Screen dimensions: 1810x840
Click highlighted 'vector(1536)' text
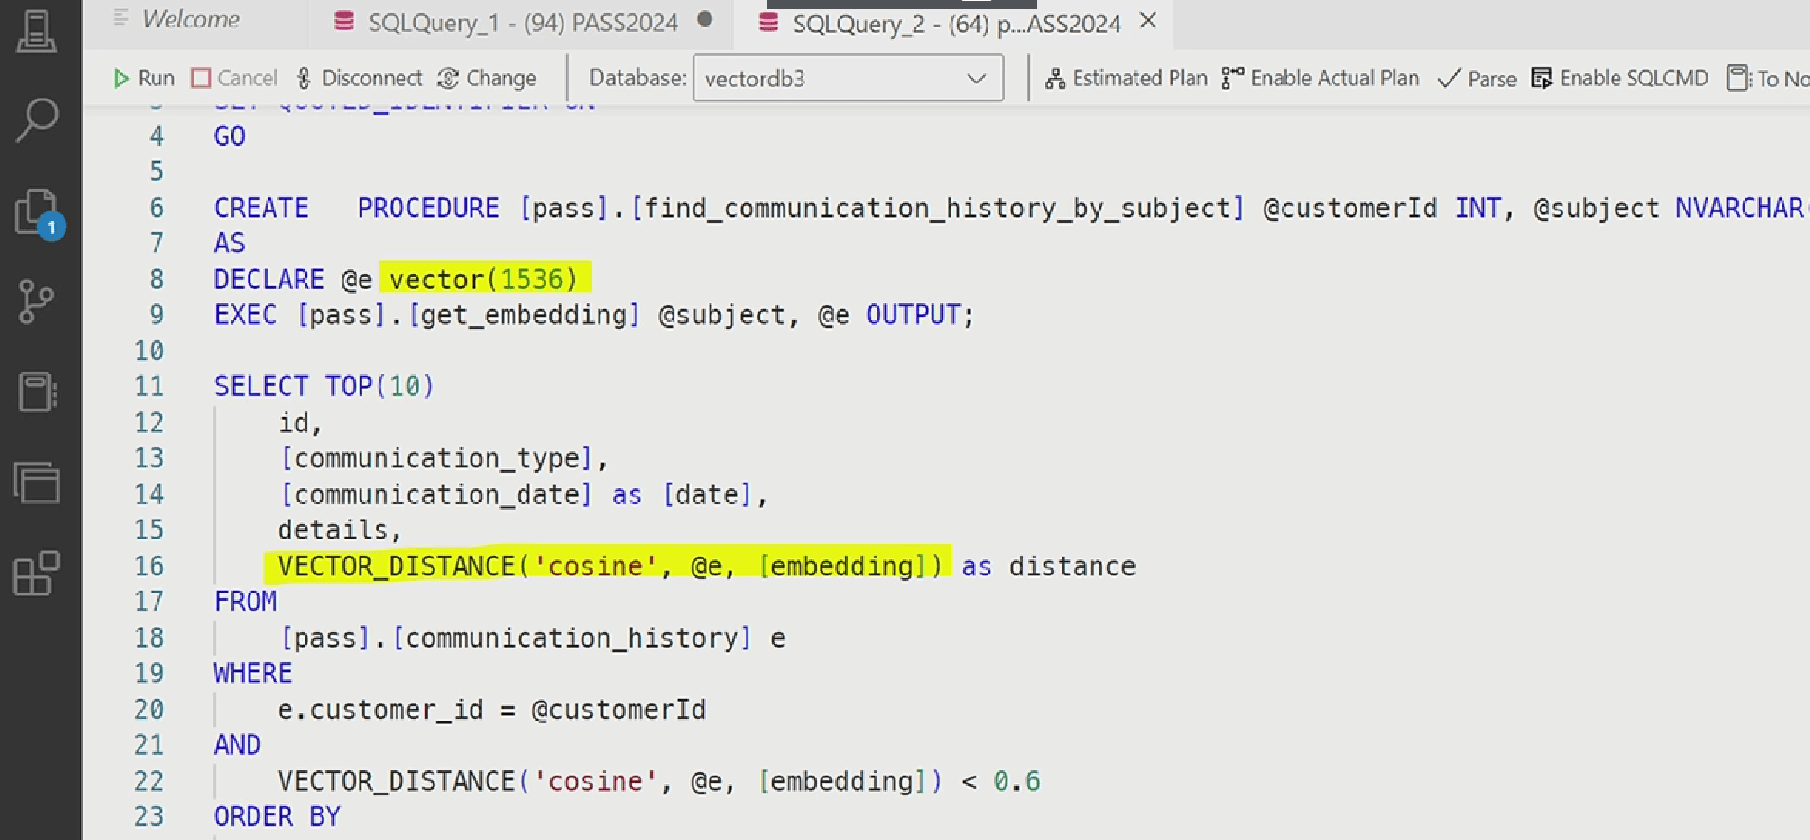point(484,280)
